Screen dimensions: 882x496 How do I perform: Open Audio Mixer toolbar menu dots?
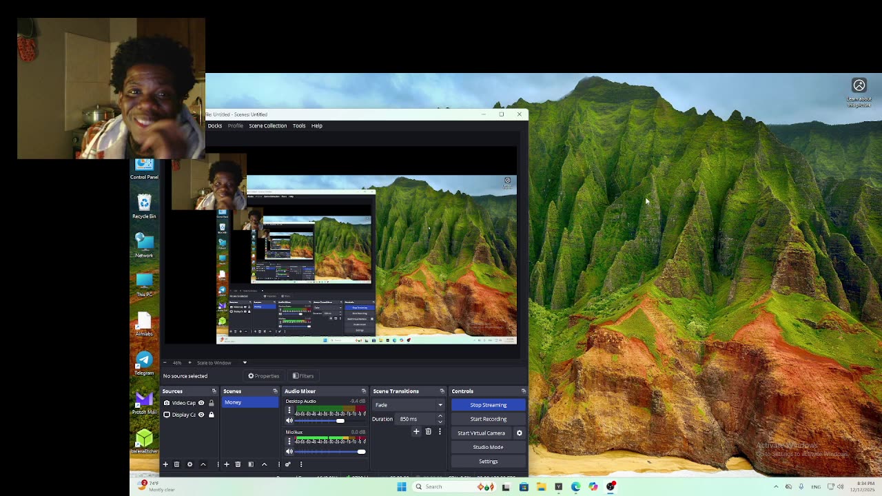(x=300, y=464)
